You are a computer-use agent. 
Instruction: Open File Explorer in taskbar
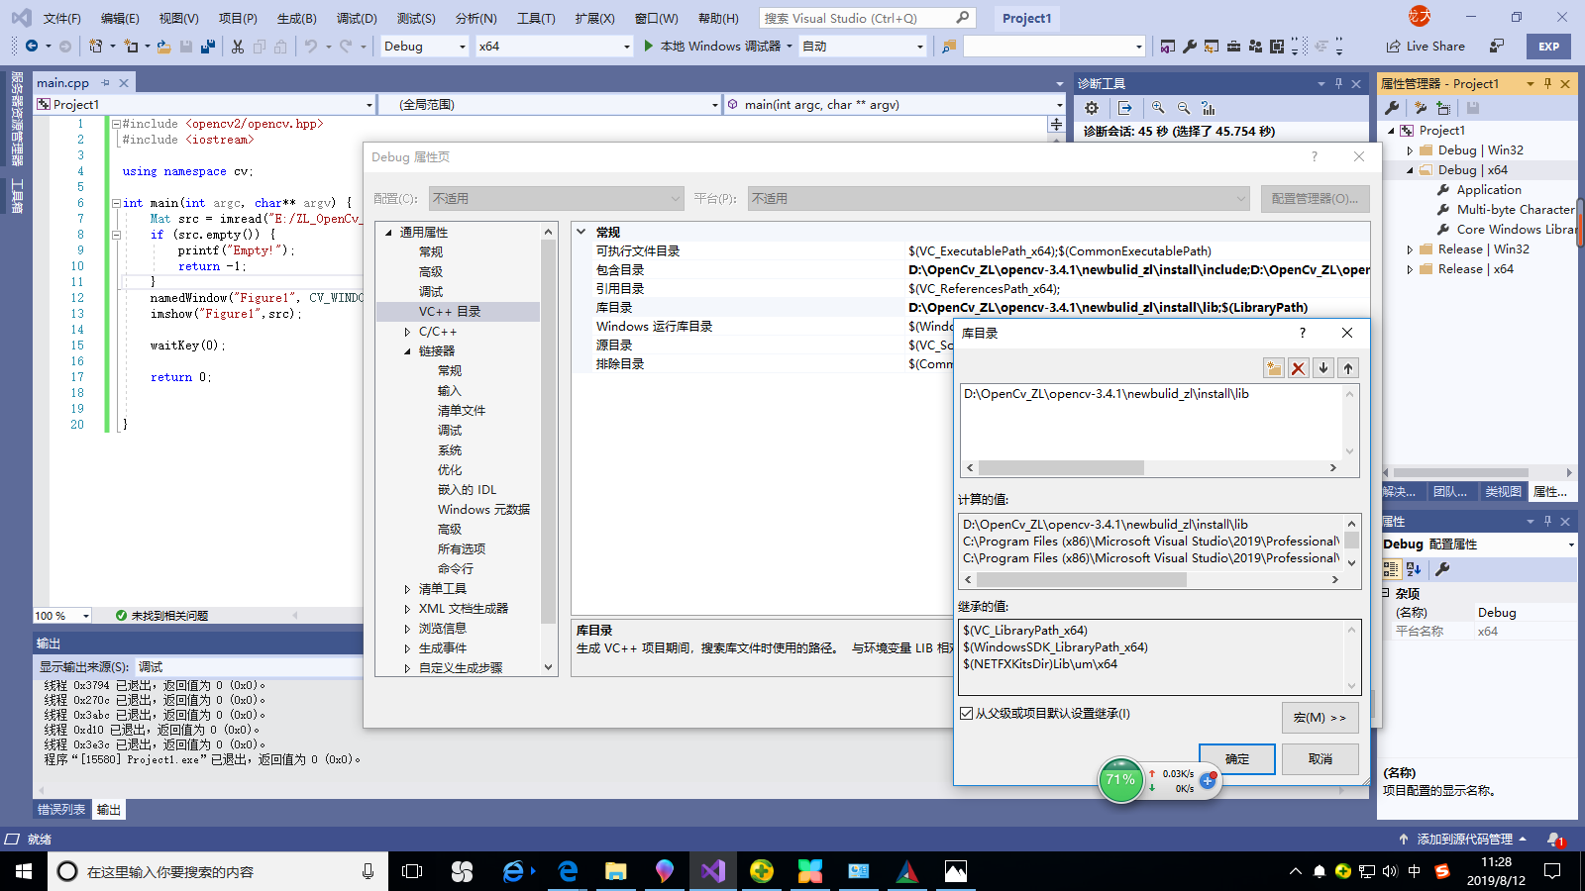point(616,871)
